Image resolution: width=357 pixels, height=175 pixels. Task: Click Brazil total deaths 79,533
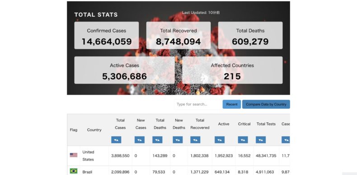click(x=159, y=172)
